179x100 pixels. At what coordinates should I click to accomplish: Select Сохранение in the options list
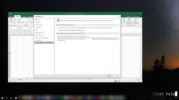[44, 27]
